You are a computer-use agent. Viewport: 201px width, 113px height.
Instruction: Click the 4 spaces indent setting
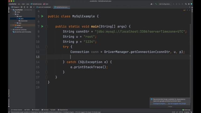click(187, 112)
